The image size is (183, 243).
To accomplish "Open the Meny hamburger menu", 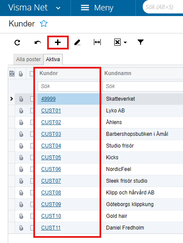I will tap(85, 8).
